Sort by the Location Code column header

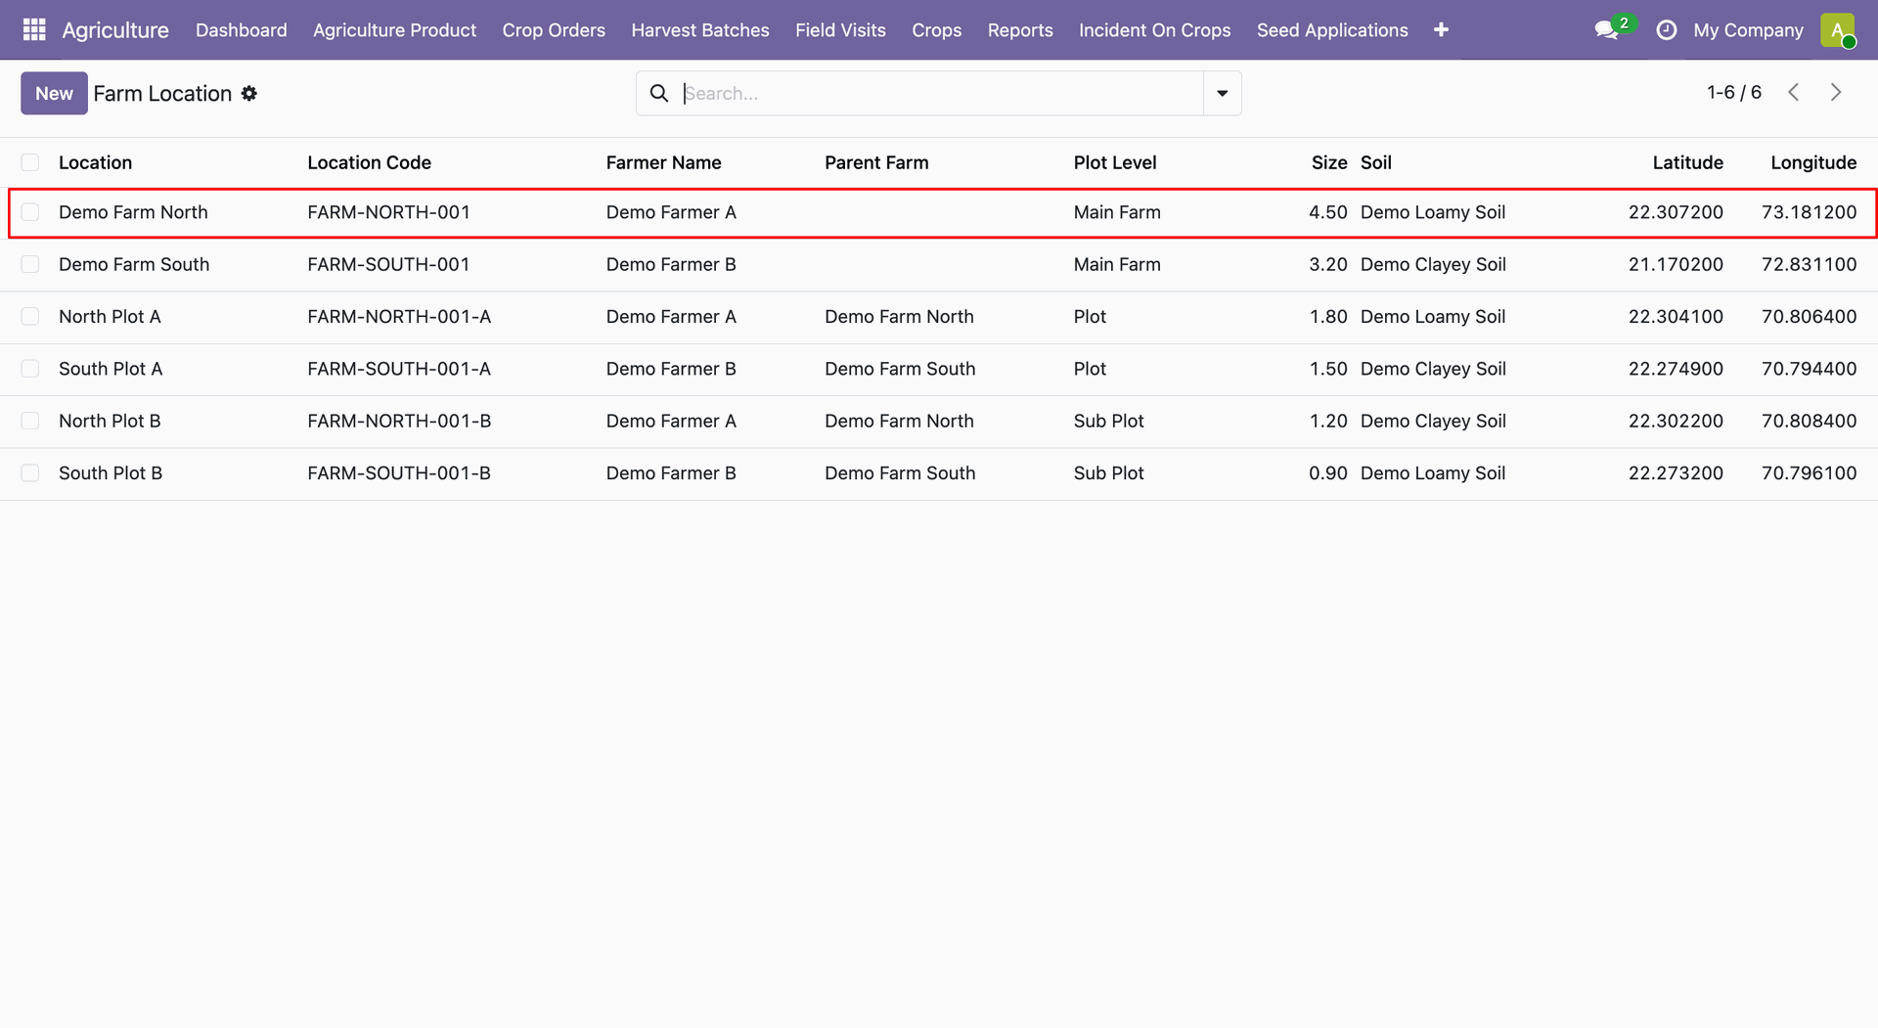pos(369,163)
